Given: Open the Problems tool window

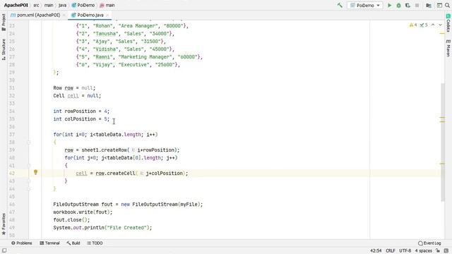Looking at the screenshot, I should point(22,243).
